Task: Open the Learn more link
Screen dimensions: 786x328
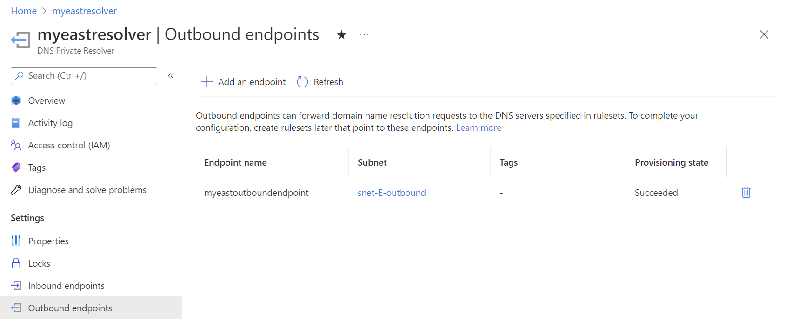Action: click(x=479, y=127)
